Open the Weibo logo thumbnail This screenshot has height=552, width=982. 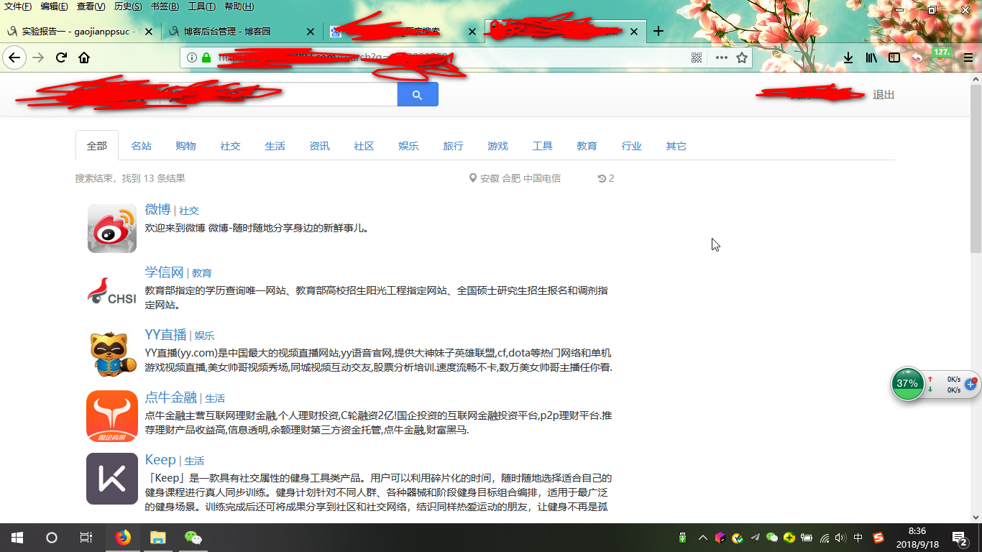point(112,228)
